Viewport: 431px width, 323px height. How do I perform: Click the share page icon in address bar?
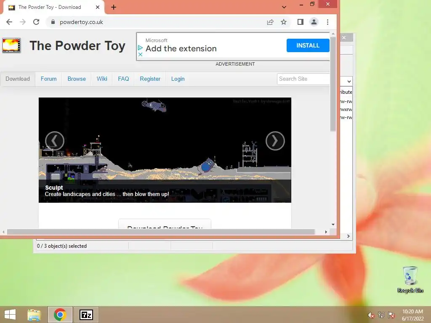(x=270, y=22)
